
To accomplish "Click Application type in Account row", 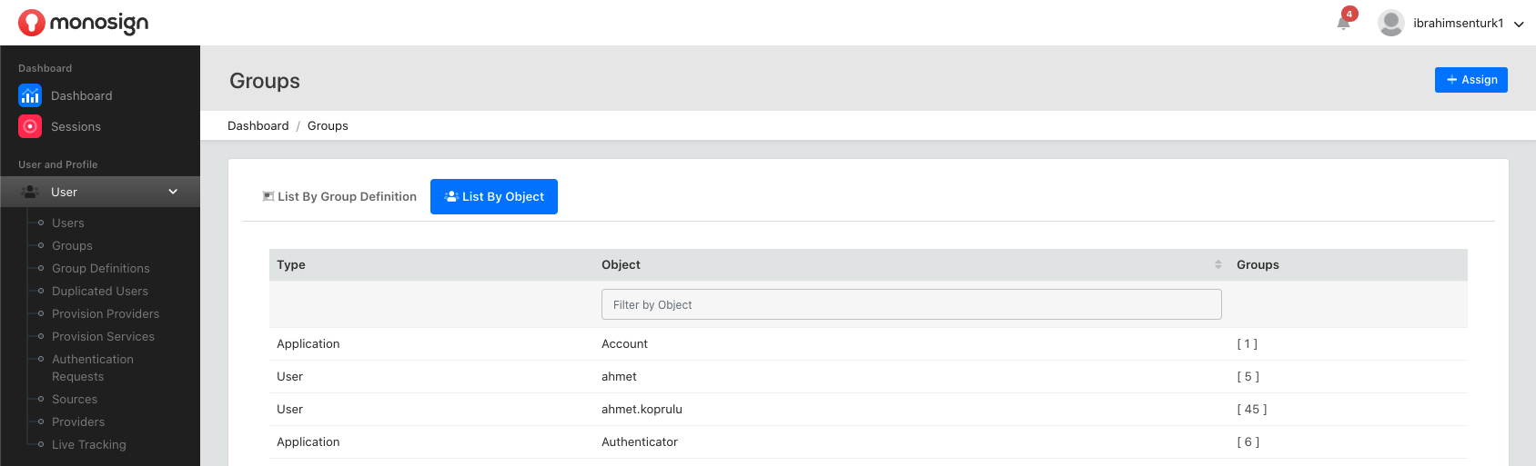I will 308,343.
